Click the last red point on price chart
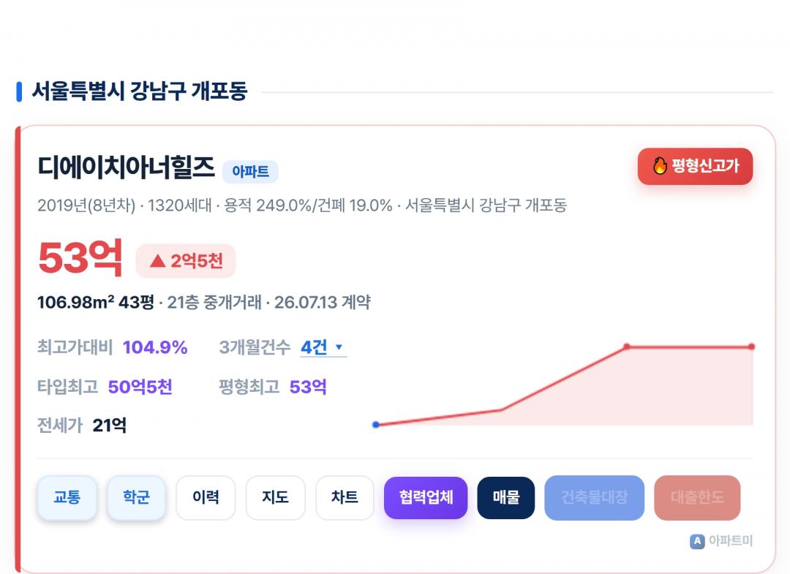Viewport: 790px width, 574px height. click(x=751, y=347)
